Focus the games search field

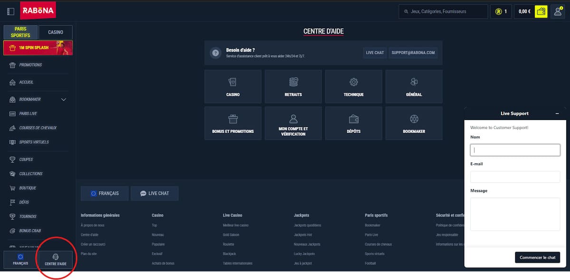[x=443, y=11]
